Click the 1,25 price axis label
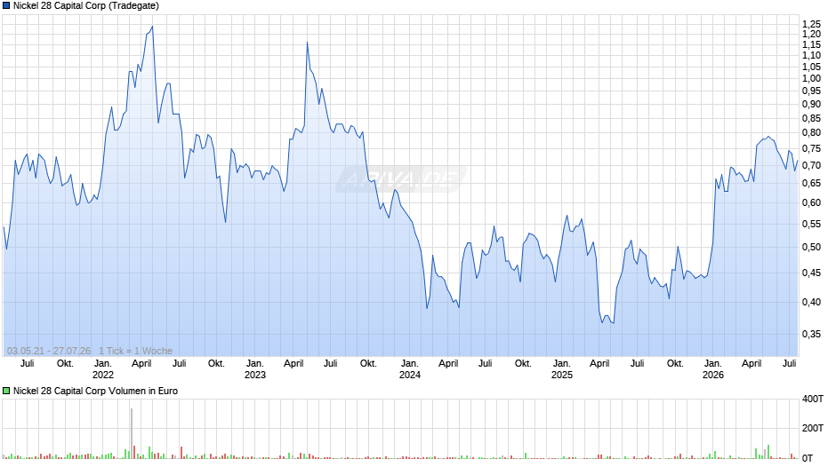This screenshot has height=467, width=836. tap(811, 25)
